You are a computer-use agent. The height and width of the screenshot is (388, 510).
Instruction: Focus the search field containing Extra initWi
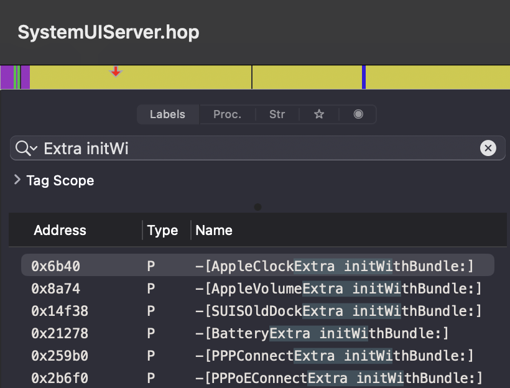pos(257,149)
